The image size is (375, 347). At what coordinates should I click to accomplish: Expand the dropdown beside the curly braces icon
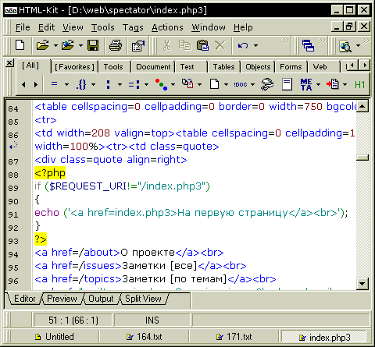click(93, 84)
